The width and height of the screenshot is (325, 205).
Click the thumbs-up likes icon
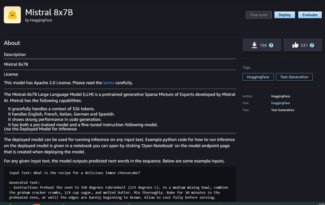pyautogui.click(x=295, y=45)
